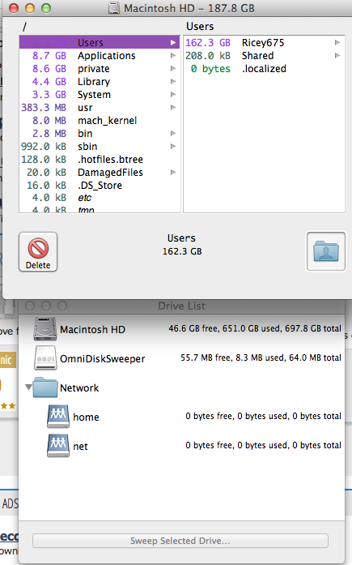Select the System folder row
Viewport: 352px width, 565px height.
tap(100, 94)
